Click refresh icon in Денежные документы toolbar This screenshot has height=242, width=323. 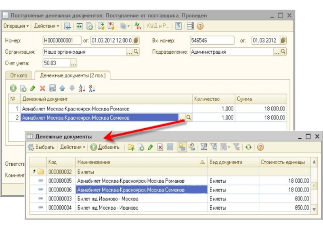[x=248, y=147]
